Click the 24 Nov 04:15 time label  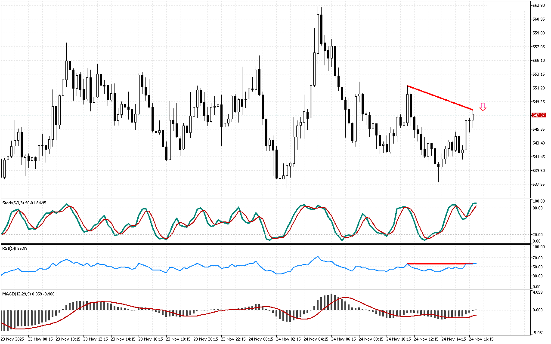click(316, 339)
